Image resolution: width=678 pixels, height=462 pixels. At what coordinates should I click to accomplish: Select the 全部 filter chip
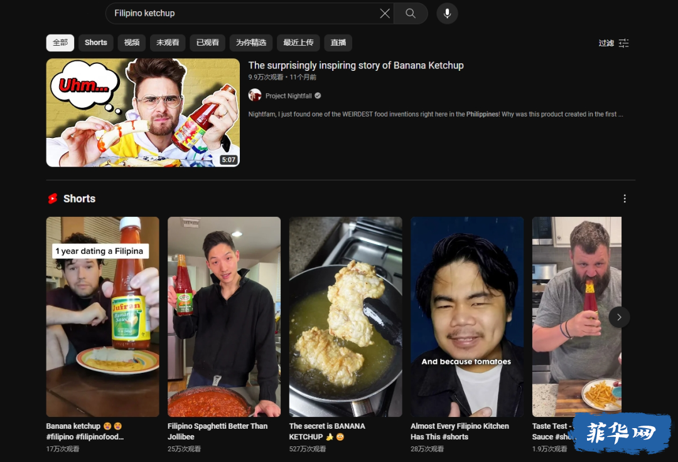[x=60, y=43]
